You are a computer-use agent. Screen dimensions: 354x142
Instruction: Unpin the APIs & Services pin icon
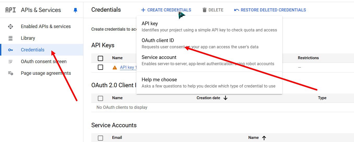click(x=75, y=10)
